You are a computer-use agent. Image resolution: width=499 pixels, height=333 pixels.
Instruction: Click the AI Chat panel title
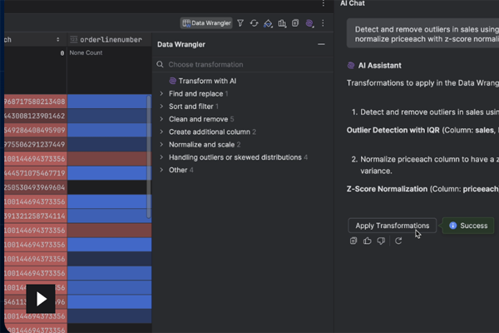(x=353, y=3)
